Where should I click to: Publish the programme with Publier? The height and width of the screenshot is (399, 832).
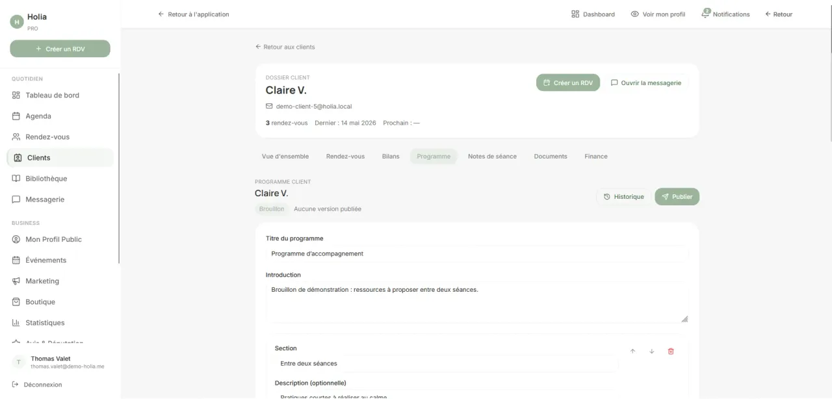pos(677,197)
